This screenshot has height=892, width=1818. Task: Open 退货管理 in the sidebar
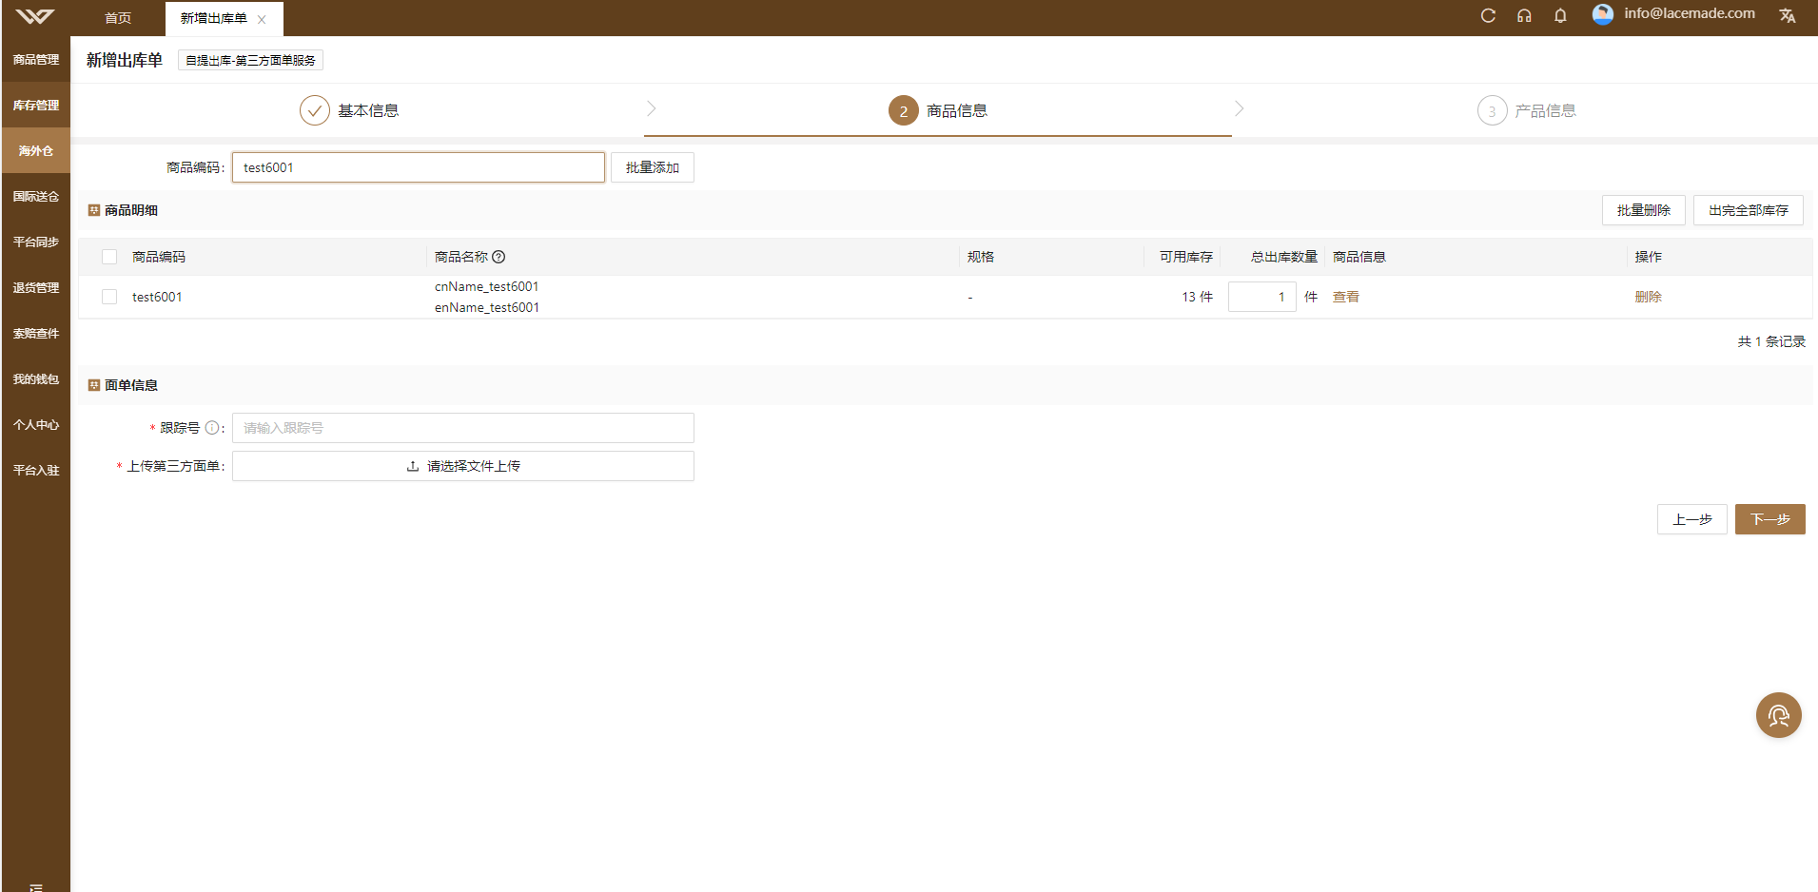pos(36,287)
